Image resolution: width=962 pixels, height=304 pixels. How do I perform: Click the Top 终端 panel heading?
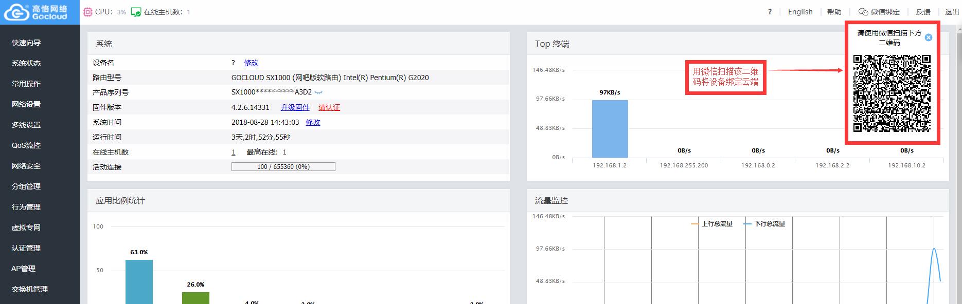[552, 44]
